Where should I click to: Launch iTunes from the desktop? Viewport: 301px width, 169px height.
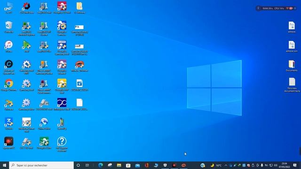9,46
